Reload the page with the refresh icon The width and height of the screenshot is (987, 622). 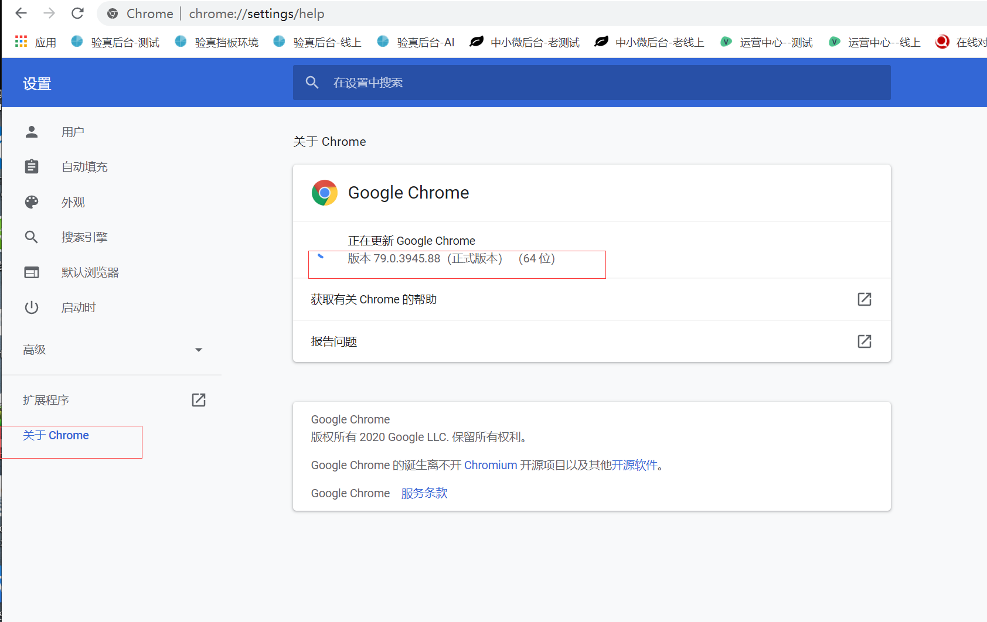77,13
